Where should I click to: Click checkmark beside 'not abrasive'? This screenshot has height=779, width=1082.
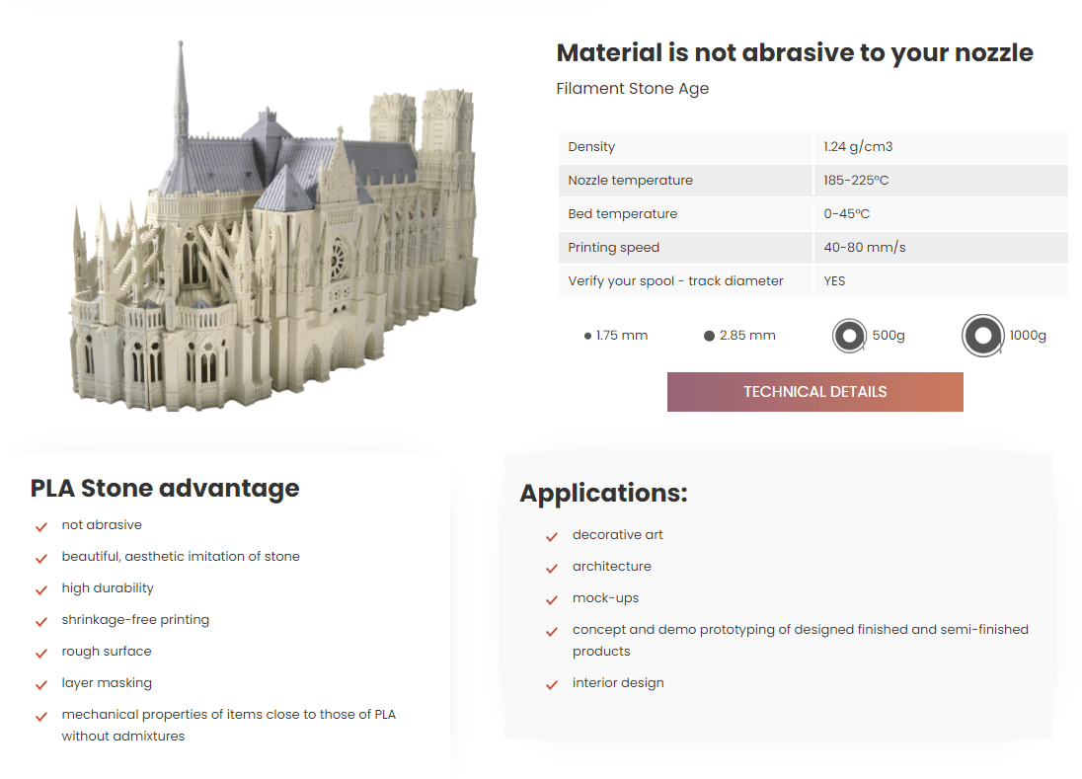coord(41,526)
